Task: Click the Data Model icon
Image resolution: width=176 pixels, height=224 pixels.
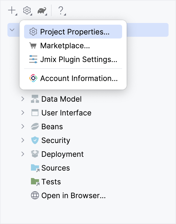Action: tap(35, 99)
